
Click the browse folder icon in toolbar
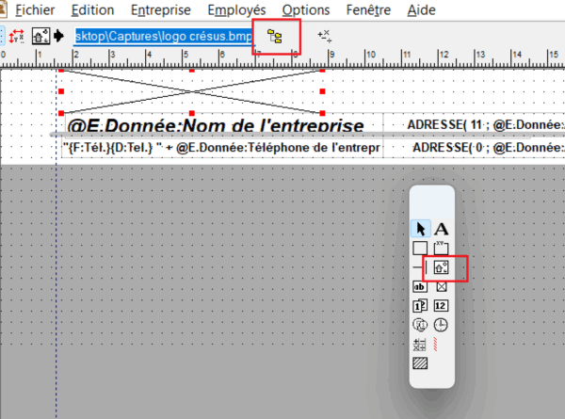(276, 37)
